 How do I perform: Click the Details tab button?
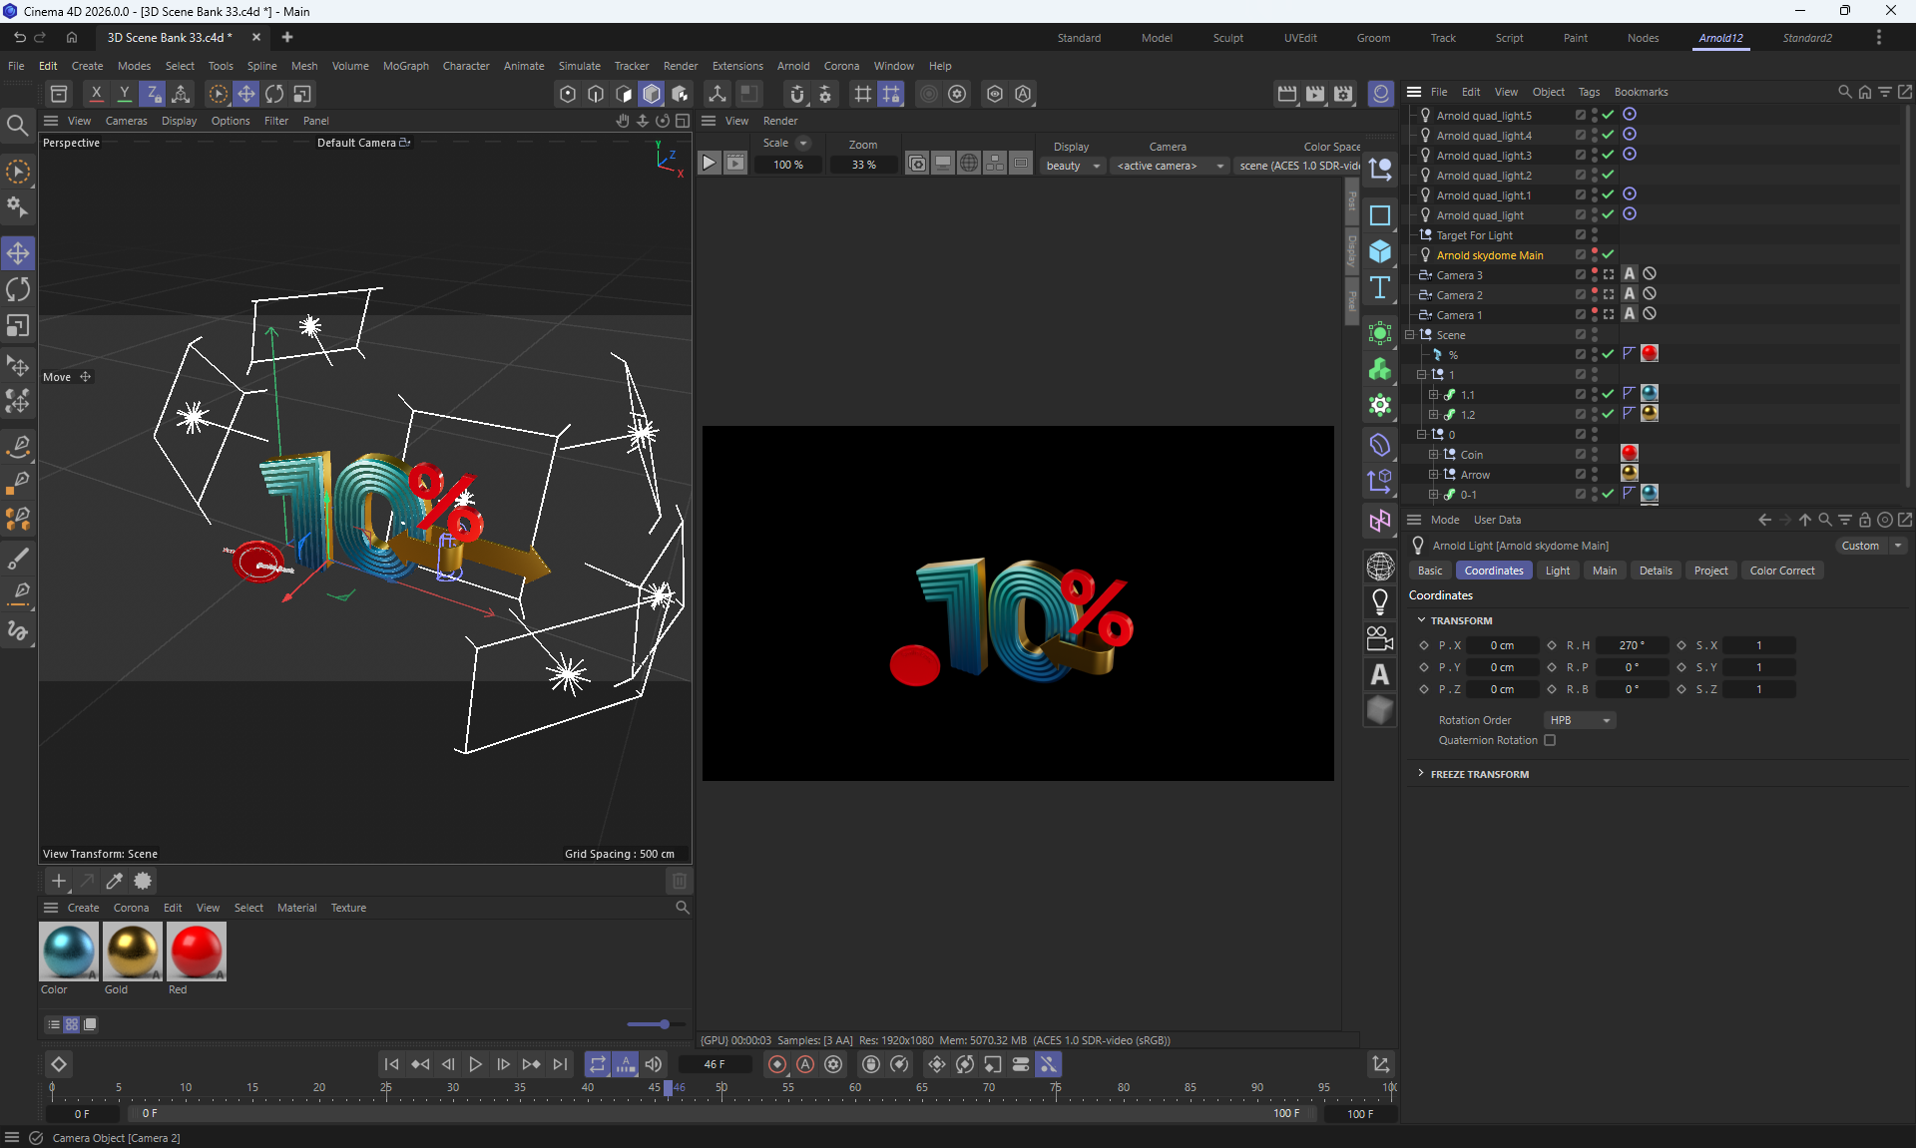(1655, 571)
